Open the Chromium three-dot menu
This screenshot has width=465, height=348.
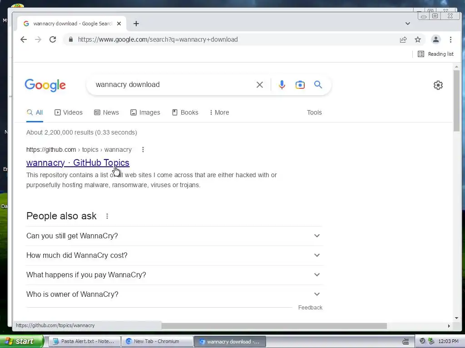(450, 39)
